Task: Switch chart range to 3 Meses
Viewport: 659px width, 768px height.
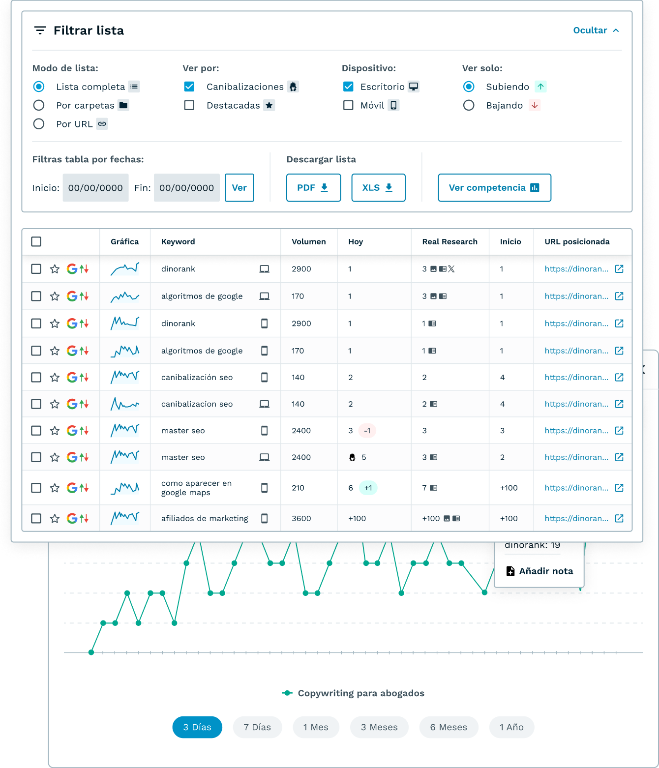Action: [x=379, y=727]
